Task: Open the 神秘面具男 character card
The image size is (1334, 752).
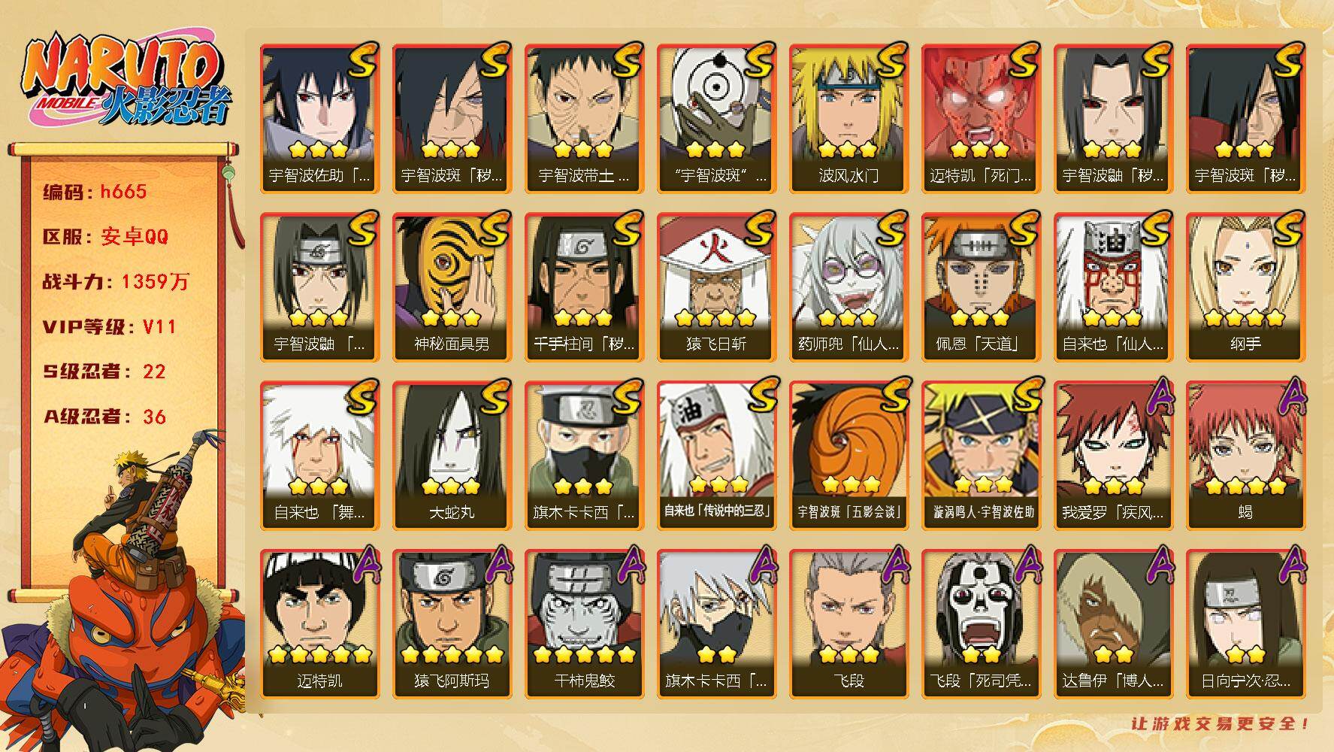Action: [x=452, y=287]
